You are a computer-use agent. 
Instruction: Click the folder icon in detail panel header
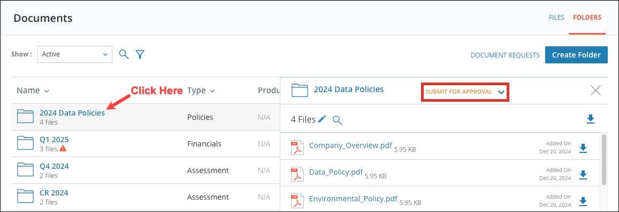300,90
